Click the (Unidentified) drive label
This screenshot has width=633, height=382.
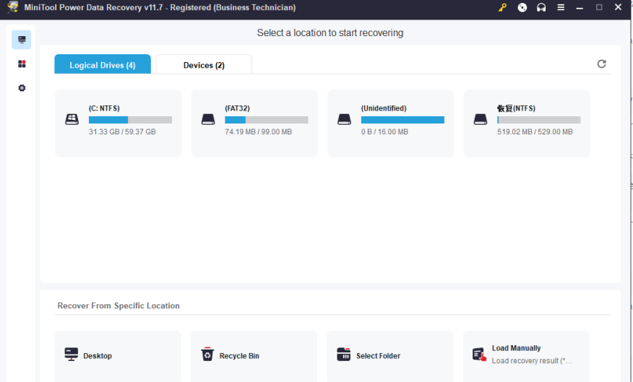coord(384,108)
